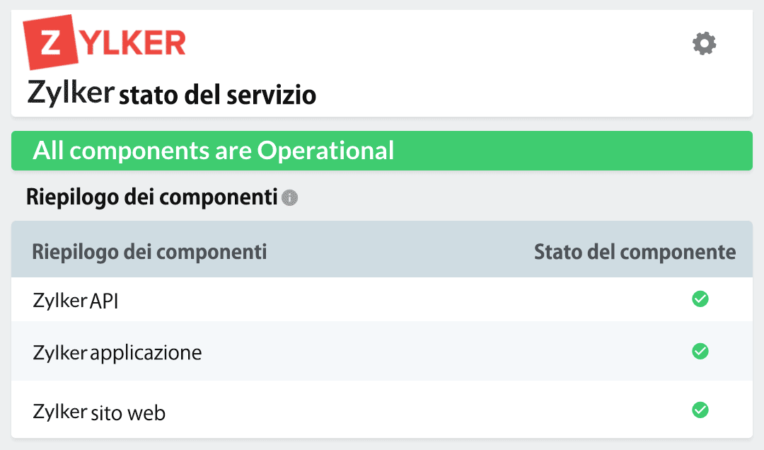The image size is (764, 450).
Task: Click the All components are Operational banner
Action: (x=382, y=151)
